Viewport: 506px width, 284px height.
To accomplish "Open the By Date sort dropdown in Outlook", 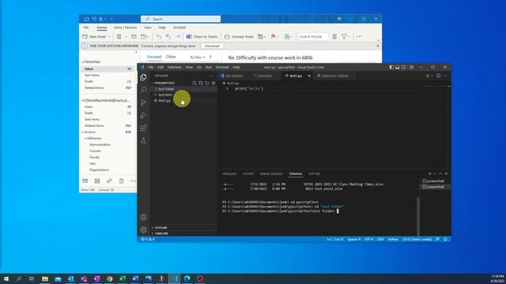I will pyautogui.click(x=197, y=58).
